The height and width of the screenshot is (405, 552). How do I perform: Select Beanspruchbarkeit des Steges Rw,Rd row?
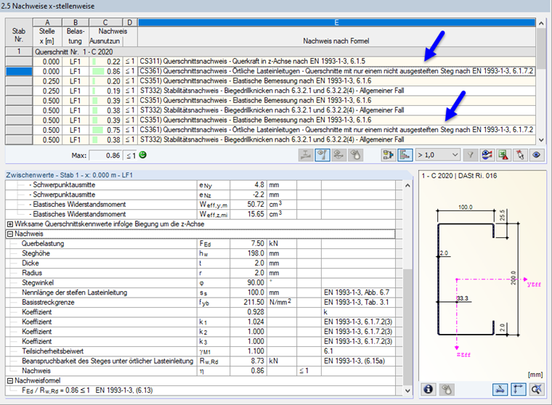200,361
